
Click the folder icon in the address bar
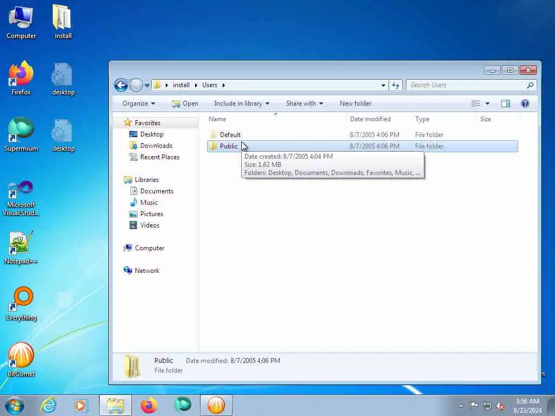pyautogui.click(x=157, y=85)
